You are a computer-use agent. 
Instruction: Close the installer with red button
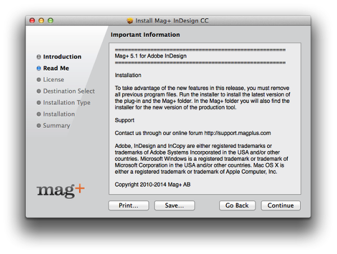click(32, 21)
